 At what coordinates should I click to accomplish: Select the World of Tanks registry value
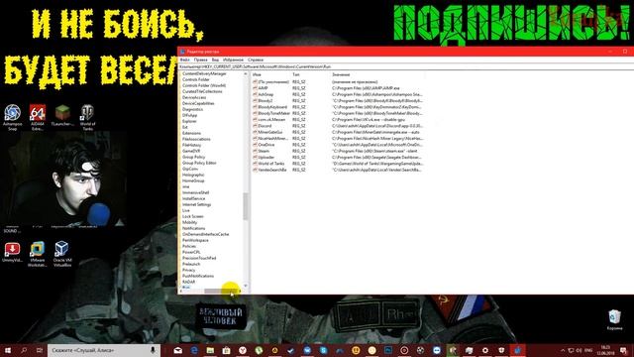pyautogui.click(x=271, y=164)
